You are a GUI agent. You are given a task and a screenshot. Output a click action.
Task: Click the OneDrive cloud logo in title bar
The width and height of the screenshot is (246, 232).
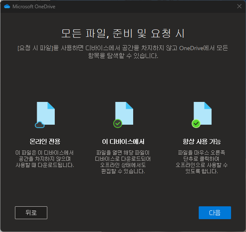pyautogui.click(x=7, y=7)
